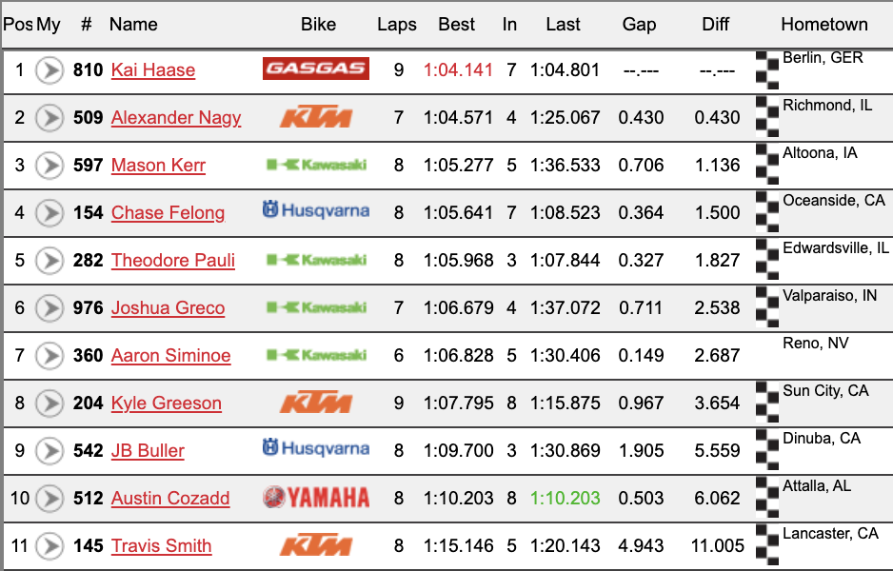The height and width of the screenshot is (571, 893).
Task: Open Kai Haase rider link
Action: click(153, 70)
